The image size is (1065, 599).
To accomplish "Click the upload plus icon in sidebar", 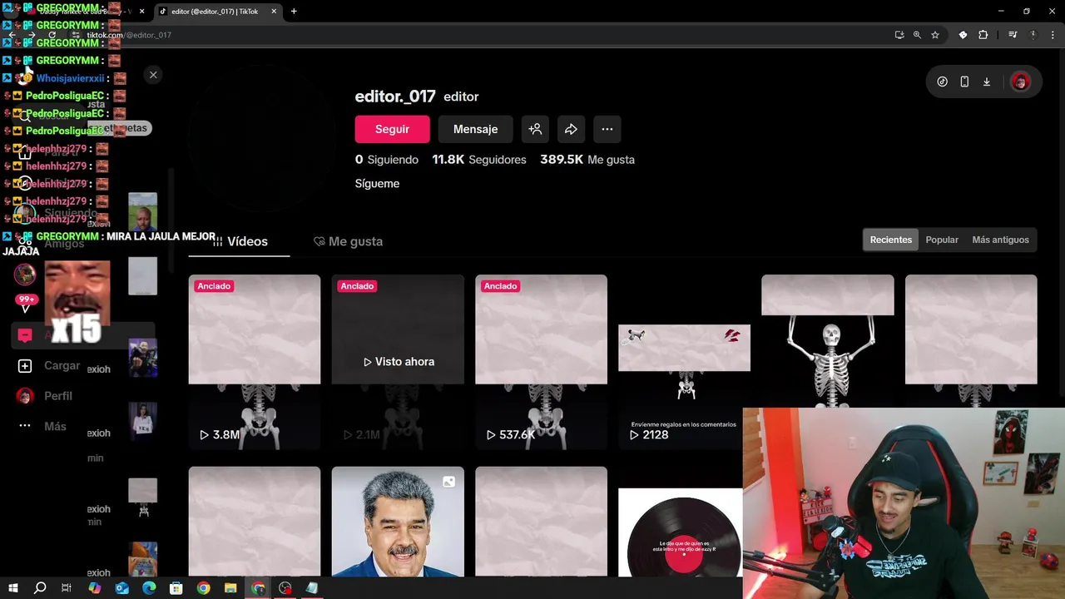I will pos(25,366).
